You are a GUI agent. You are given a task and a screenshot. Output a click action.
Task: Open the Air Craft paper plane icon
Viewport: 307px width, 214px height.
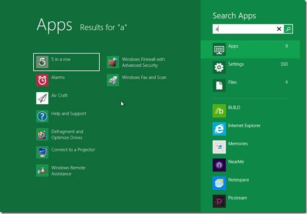click(x=43, y=98)
